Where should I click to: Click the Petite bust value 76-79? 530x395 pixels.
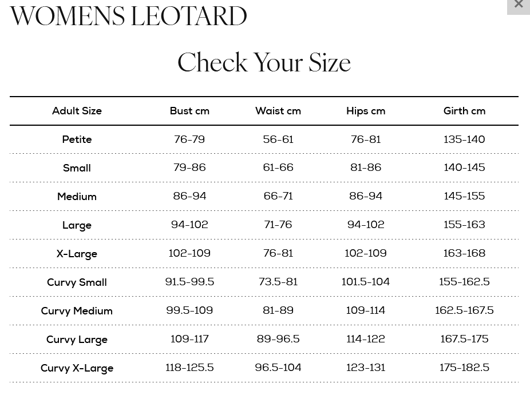pos(189,139)
